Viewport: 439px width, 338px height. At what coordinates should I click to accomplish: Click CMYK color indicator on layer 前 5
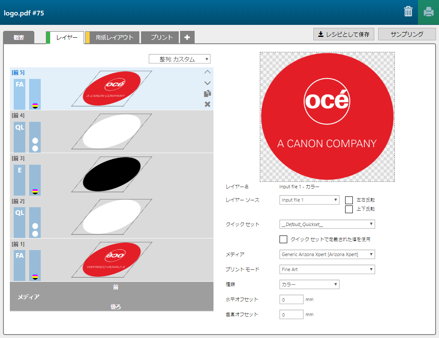(x=35, y=106)
